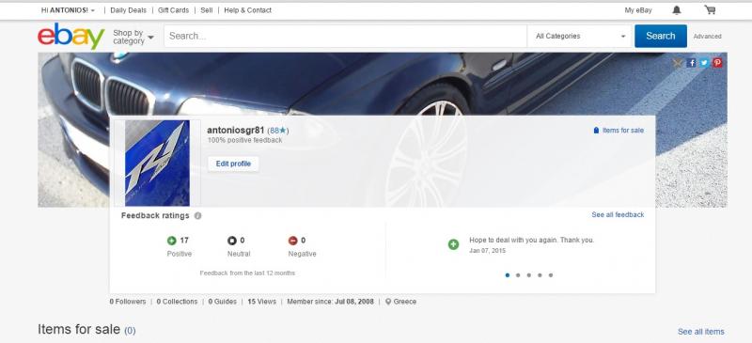752x343 pixels.
Task: Open the Shop by category dropdown
Action: pos(133,37)
